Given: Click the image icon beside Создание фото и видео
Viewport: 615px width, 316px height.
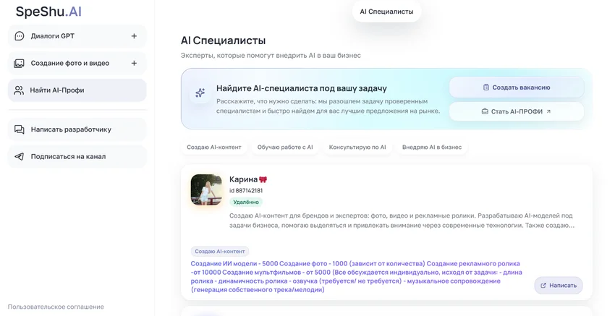Looking at the screenshot, I should pos(20,63).
